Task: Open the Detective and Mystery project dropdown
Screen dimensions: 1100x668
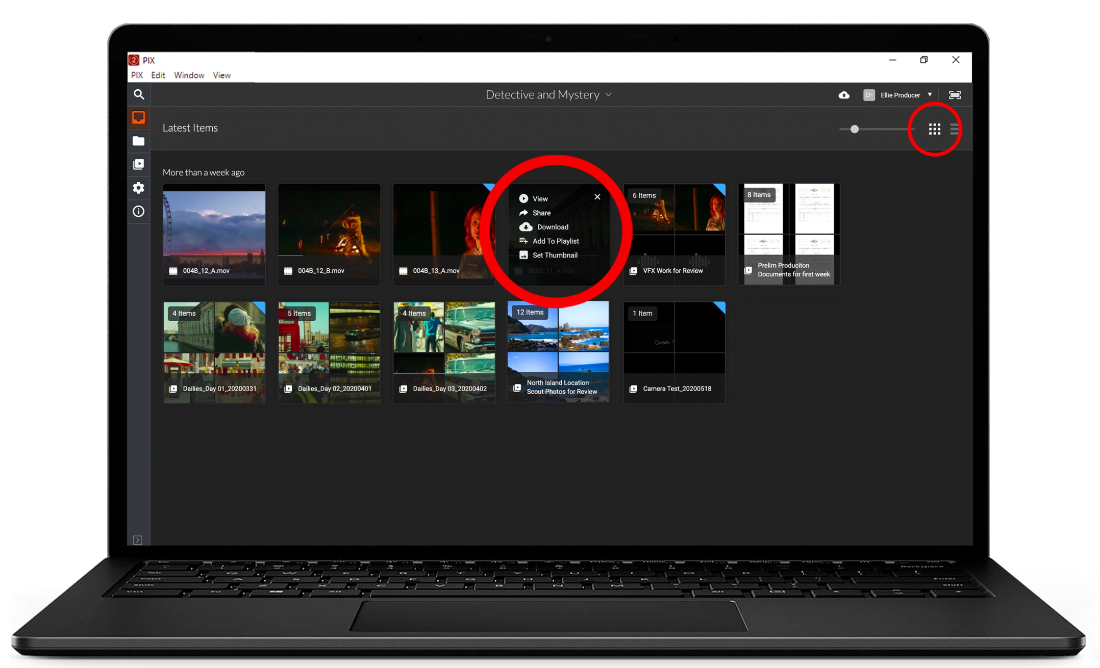Action: [x=548, y=95]
